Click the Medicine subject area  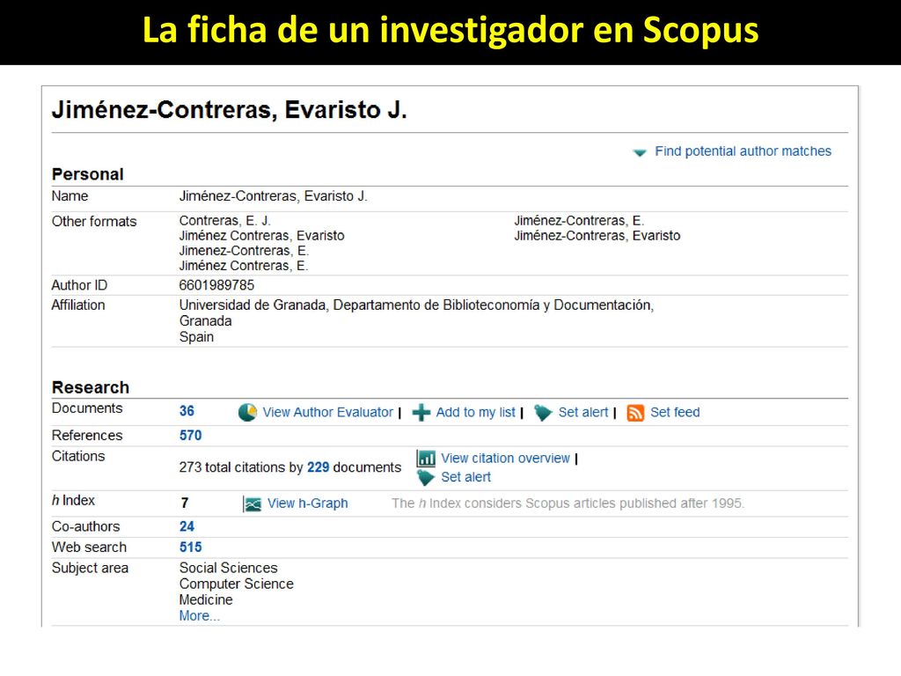point(206,599)
